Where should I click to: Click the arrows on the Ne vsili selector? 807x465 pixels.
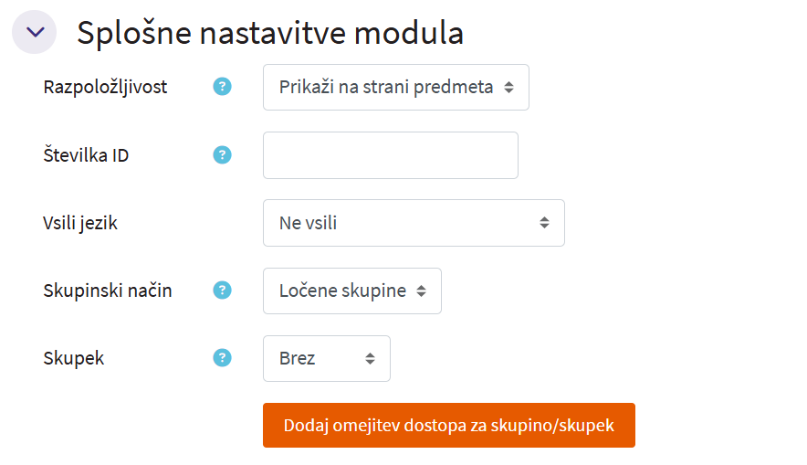click(x=544, y=223)
